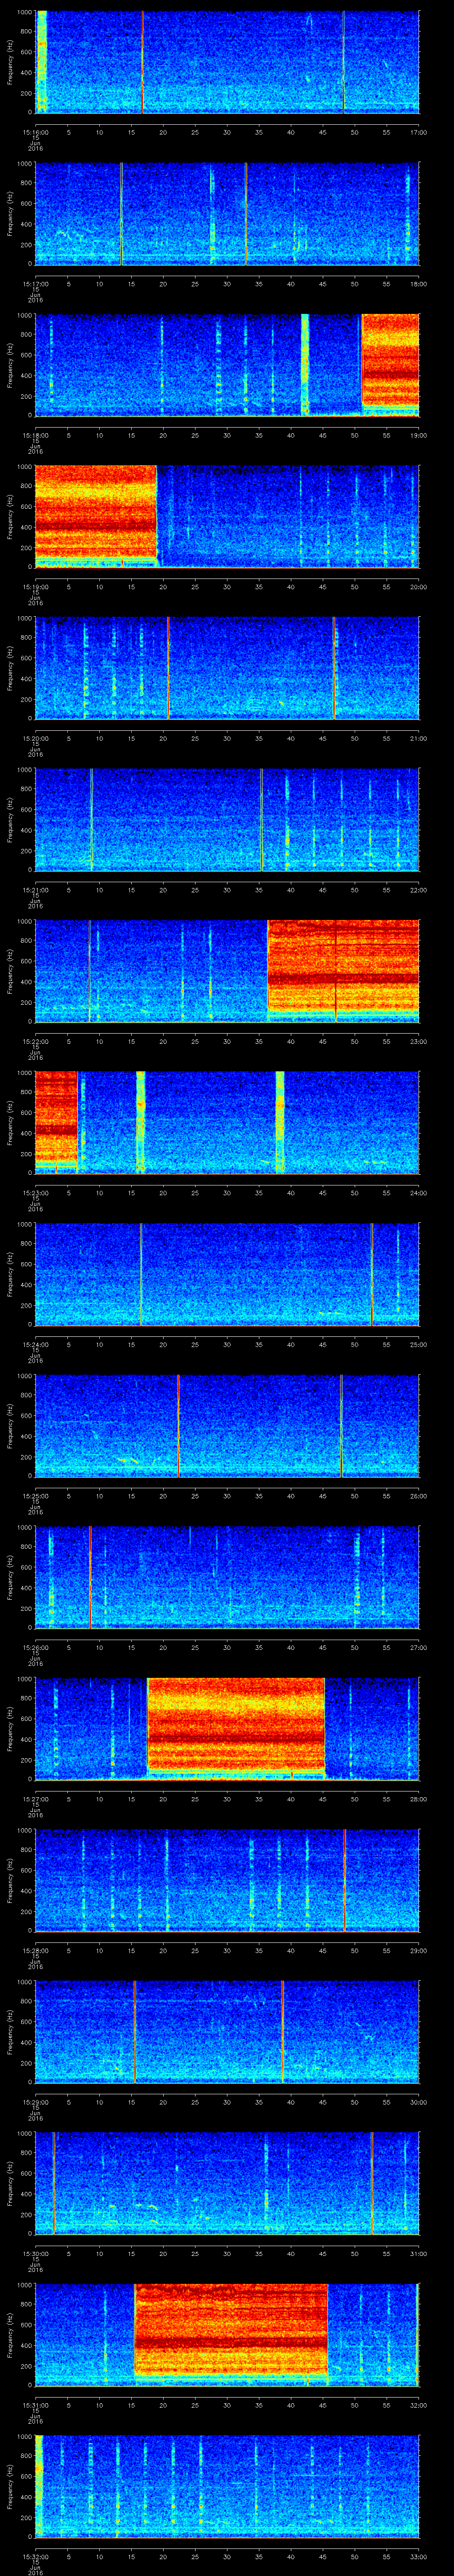Click the 23:00 end time label

tap(419, 1041)
